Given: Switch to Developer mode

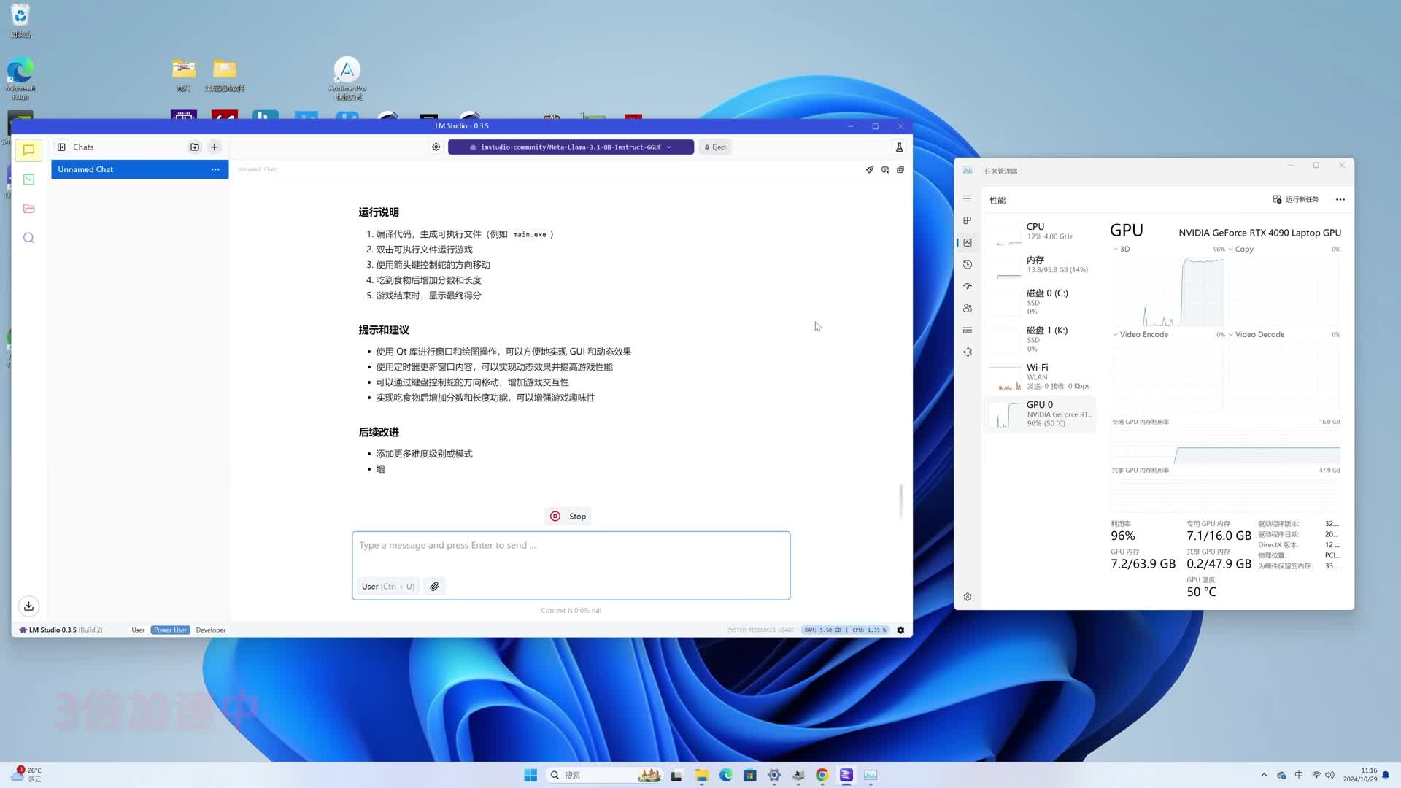Looking at the screenshot, I should [210, 630].
